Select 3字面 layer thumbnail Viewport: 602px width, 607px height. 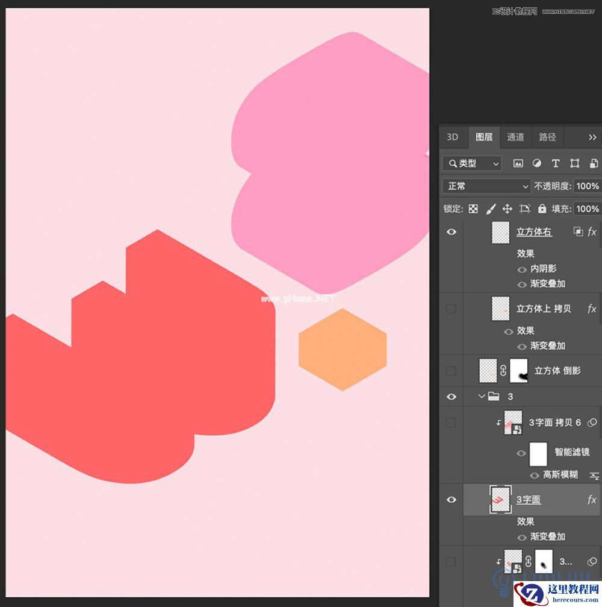point(500,500)
